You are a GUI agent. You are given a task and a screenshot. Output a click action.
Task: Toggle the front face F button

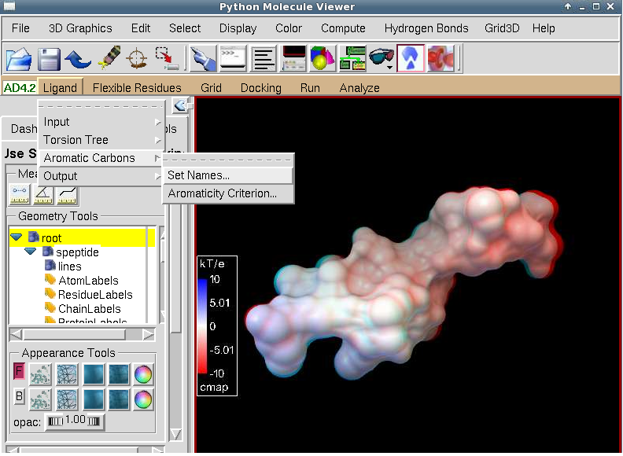[x=19, y=372]
